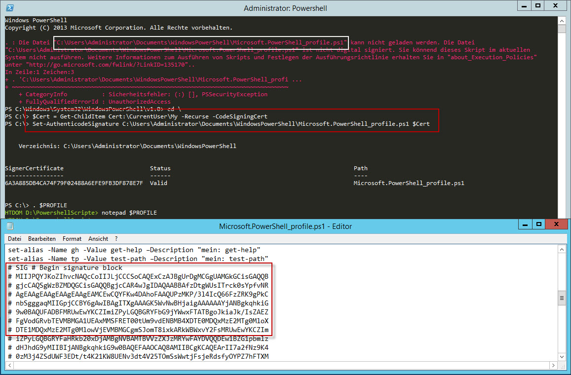
Task: Click the signature line starting '# AgEAAgEAAgEAAgEA'
Action: coord(138,294)
